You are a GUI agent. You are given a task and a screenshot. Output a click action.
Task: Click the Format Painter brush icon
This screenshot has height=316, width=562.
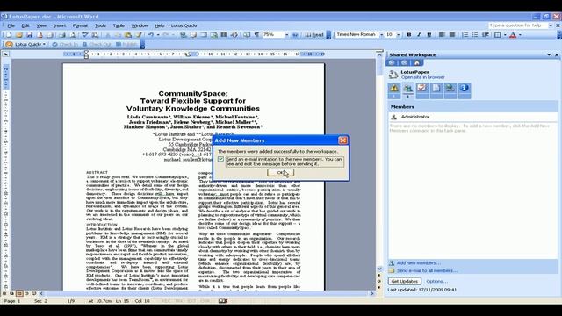pyautogui.click(x=139, y=35)
